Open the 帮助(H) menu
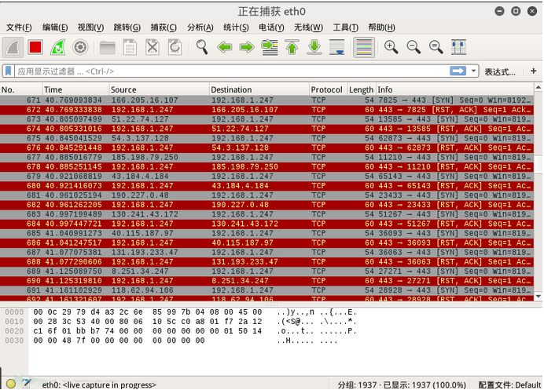Viewport: 544px width, 390px height. tap(381, 27)
